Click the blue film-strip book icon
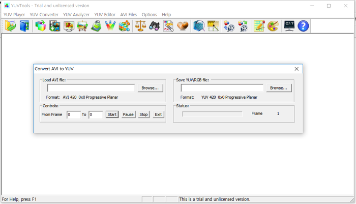This screenshot has height=204, width=356. [24, 26]
